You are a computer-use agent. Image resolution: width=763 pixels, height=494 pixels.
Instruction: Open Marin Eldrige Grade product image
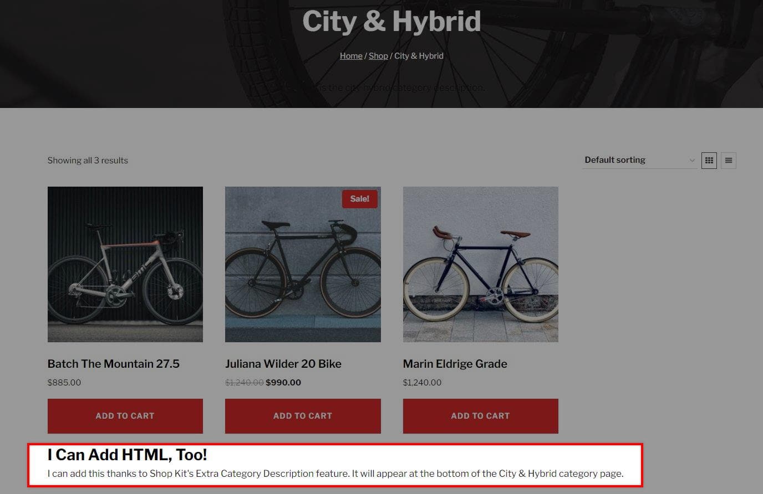tap(481, 264)
